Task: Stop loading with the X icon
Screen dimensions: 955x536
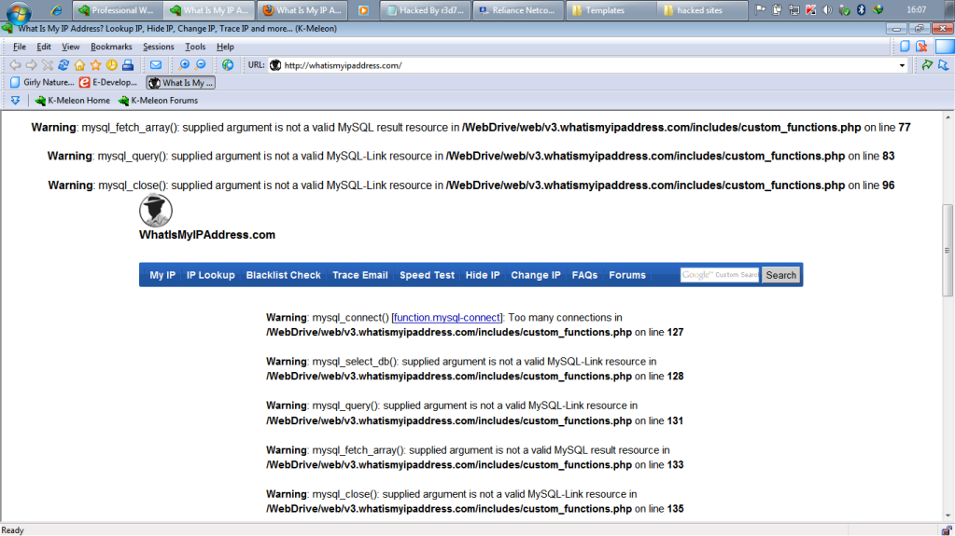Action: (48, 65)
